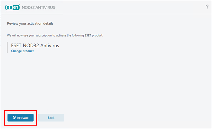This screenshot has width=212, height=129.
Task: Click the word 'subscription' in the description text
Action: click(x=44, y=35)
